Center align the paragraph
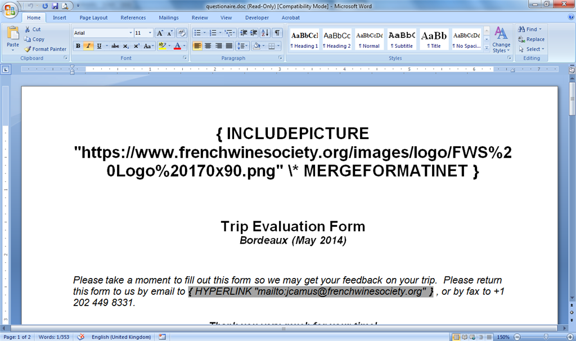The image size is (576, 341). click(x=208, y=46)
